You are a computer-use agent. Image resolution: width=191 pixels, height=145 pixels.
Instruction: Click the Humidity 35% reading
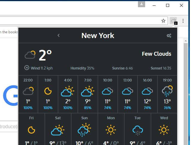click(x=82, y=68)
